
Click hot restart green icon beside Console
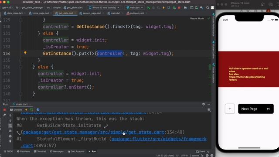31,109
